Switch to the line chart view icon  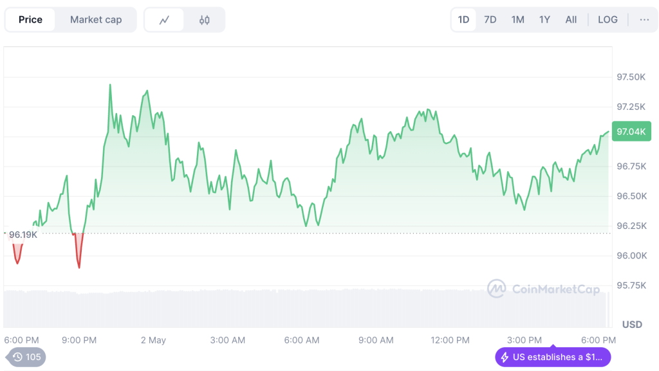164,20
